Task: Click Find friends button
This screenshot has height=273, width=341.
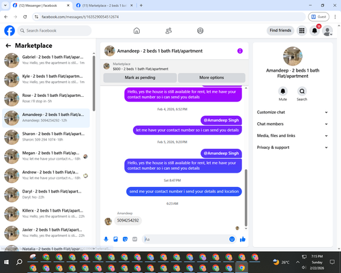Action: [x=280, y=31]
